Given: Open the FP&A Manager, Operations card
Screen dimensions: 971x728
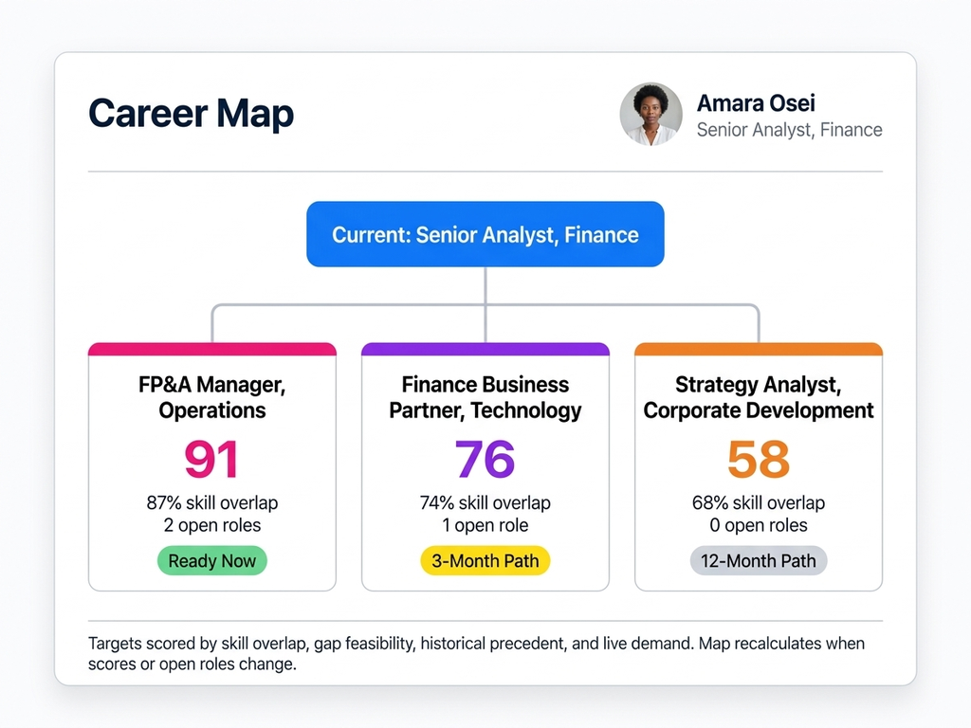Looking at the screenshot, I should pyautogui.click(x=211, y=397).
